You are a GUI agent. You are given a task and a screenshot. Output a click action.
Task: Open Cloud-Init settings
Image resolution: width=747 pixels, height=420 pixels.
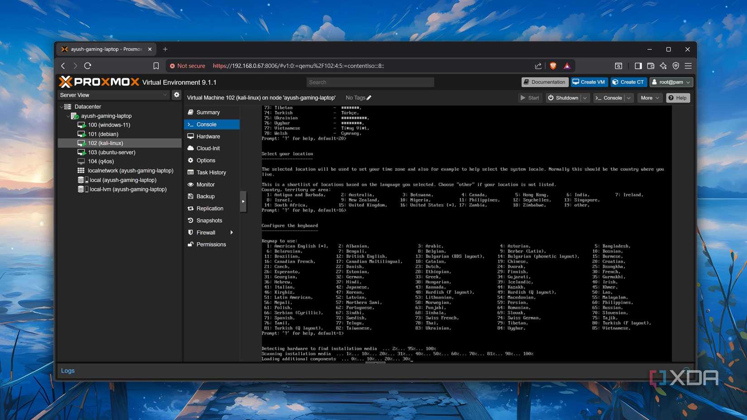pyautogui.click(x=208, y=148)
